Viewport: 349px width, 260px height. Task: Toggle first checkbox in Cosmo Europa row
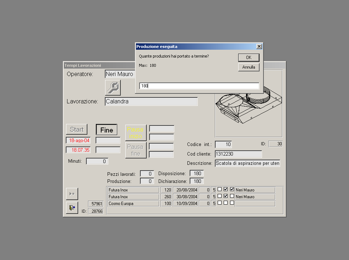(x=219, y=203)
